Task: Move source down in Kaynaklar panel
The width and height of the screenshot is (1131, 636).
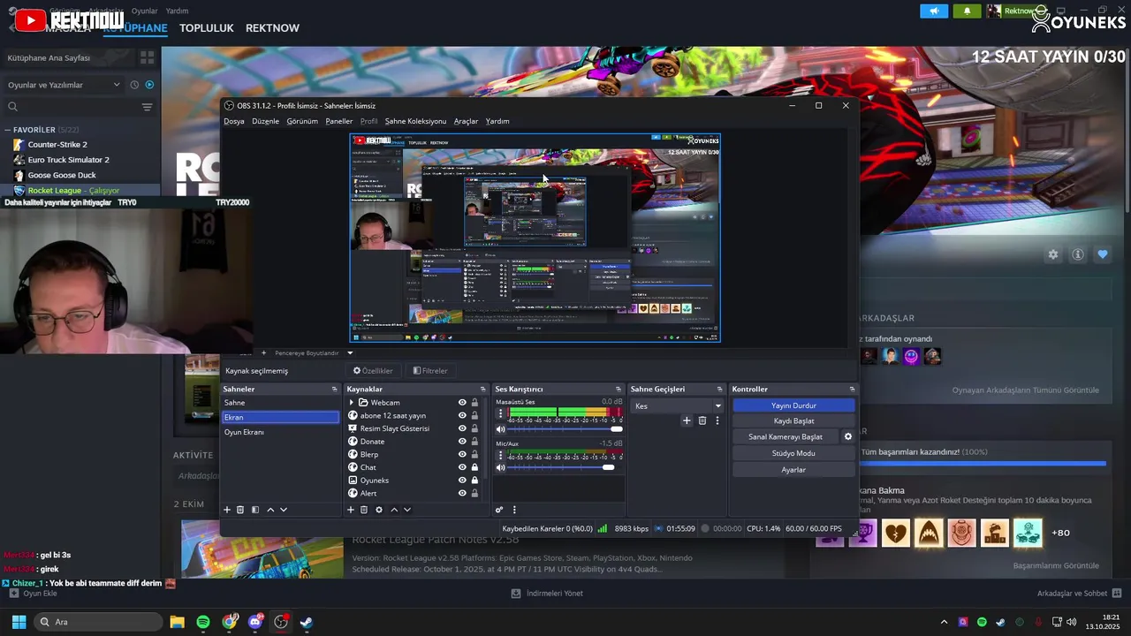Action: 407,510
